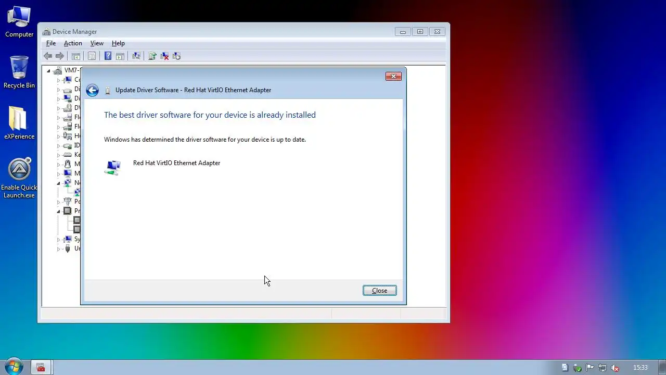Image resolution: width=666 pixels, height=375 pixels.
Task: Open the Computer desktop icon
Action: (x=19, y=21)
